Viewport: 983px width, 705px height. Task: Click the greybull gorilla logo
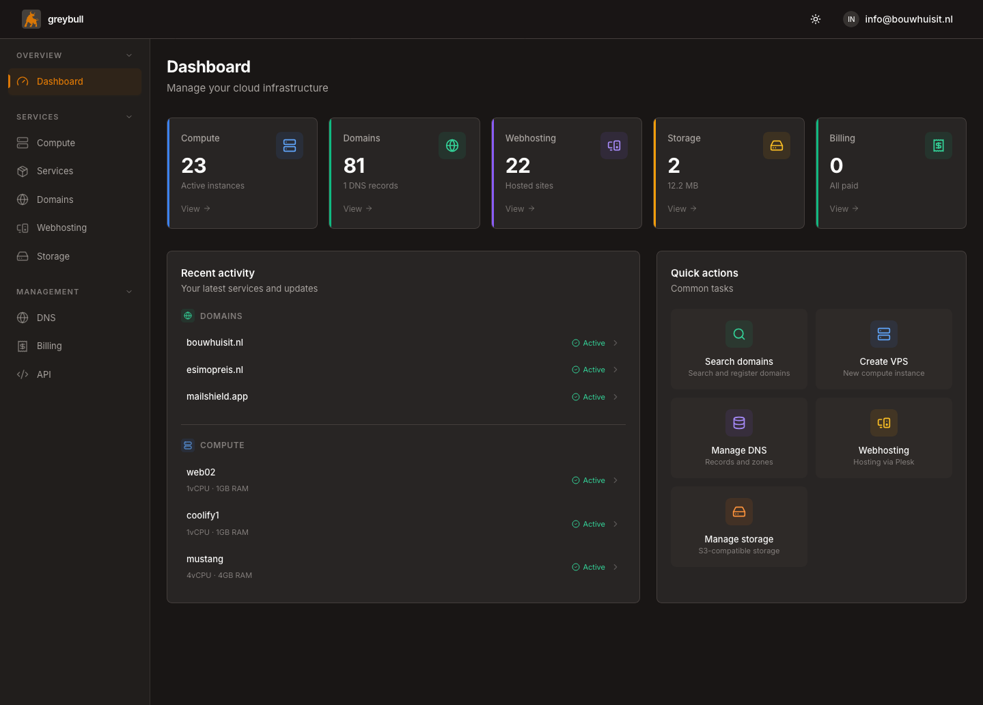[31, 19]
